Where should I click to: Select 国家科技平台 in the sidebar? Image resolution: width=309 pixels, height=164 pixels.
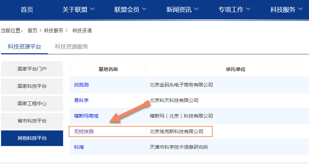click(x=32, y=86)
